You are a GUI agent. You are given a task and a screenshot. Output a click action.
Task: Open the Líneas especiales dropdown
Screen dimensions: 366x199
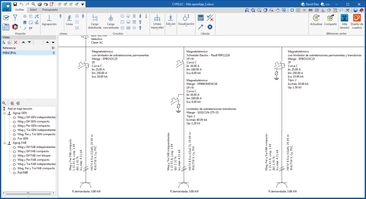click(157, 22)
